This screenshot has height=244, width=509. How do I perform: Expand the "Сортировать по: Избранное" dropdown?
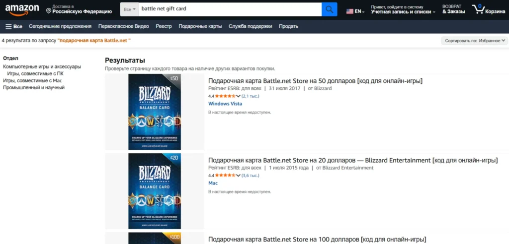[474, 41]
